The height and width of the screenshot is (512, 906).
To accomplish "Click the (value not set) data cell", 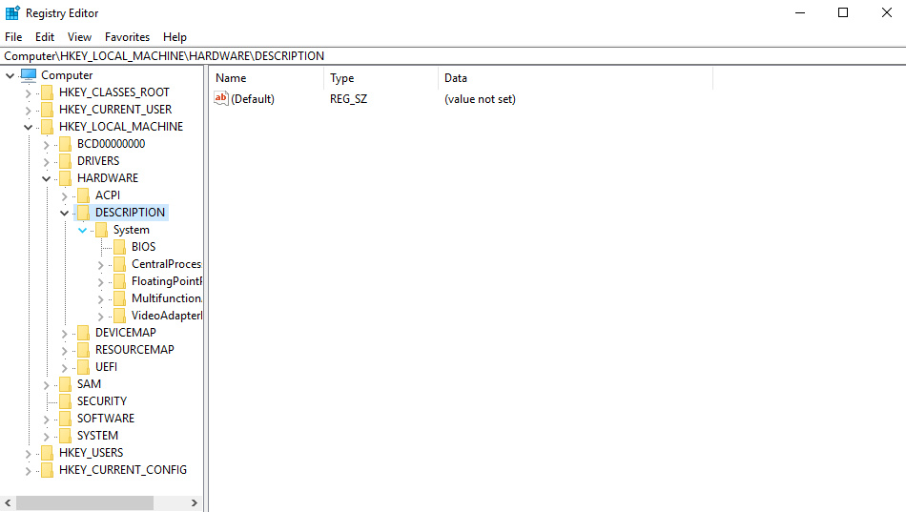I will pos(480,99).
